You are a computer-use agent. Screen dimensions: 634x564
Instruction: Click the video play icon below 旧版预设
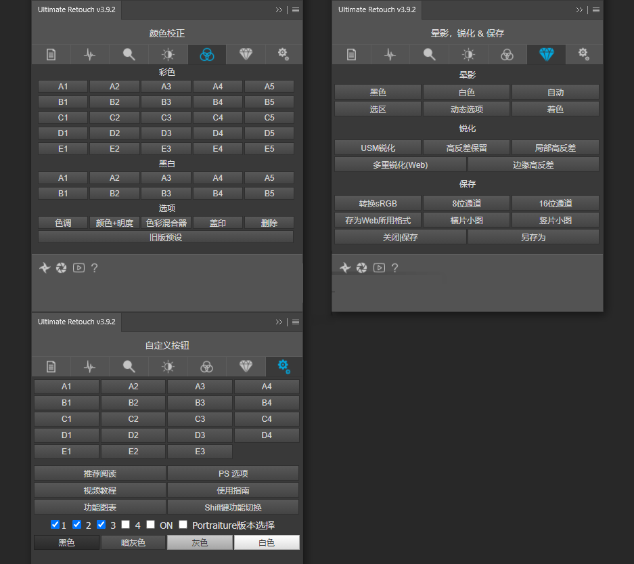[x=78, y=268]
